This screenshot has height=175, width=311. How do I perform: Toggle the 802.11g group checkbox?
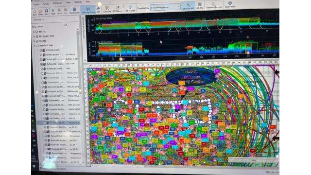tap(37, 32)
